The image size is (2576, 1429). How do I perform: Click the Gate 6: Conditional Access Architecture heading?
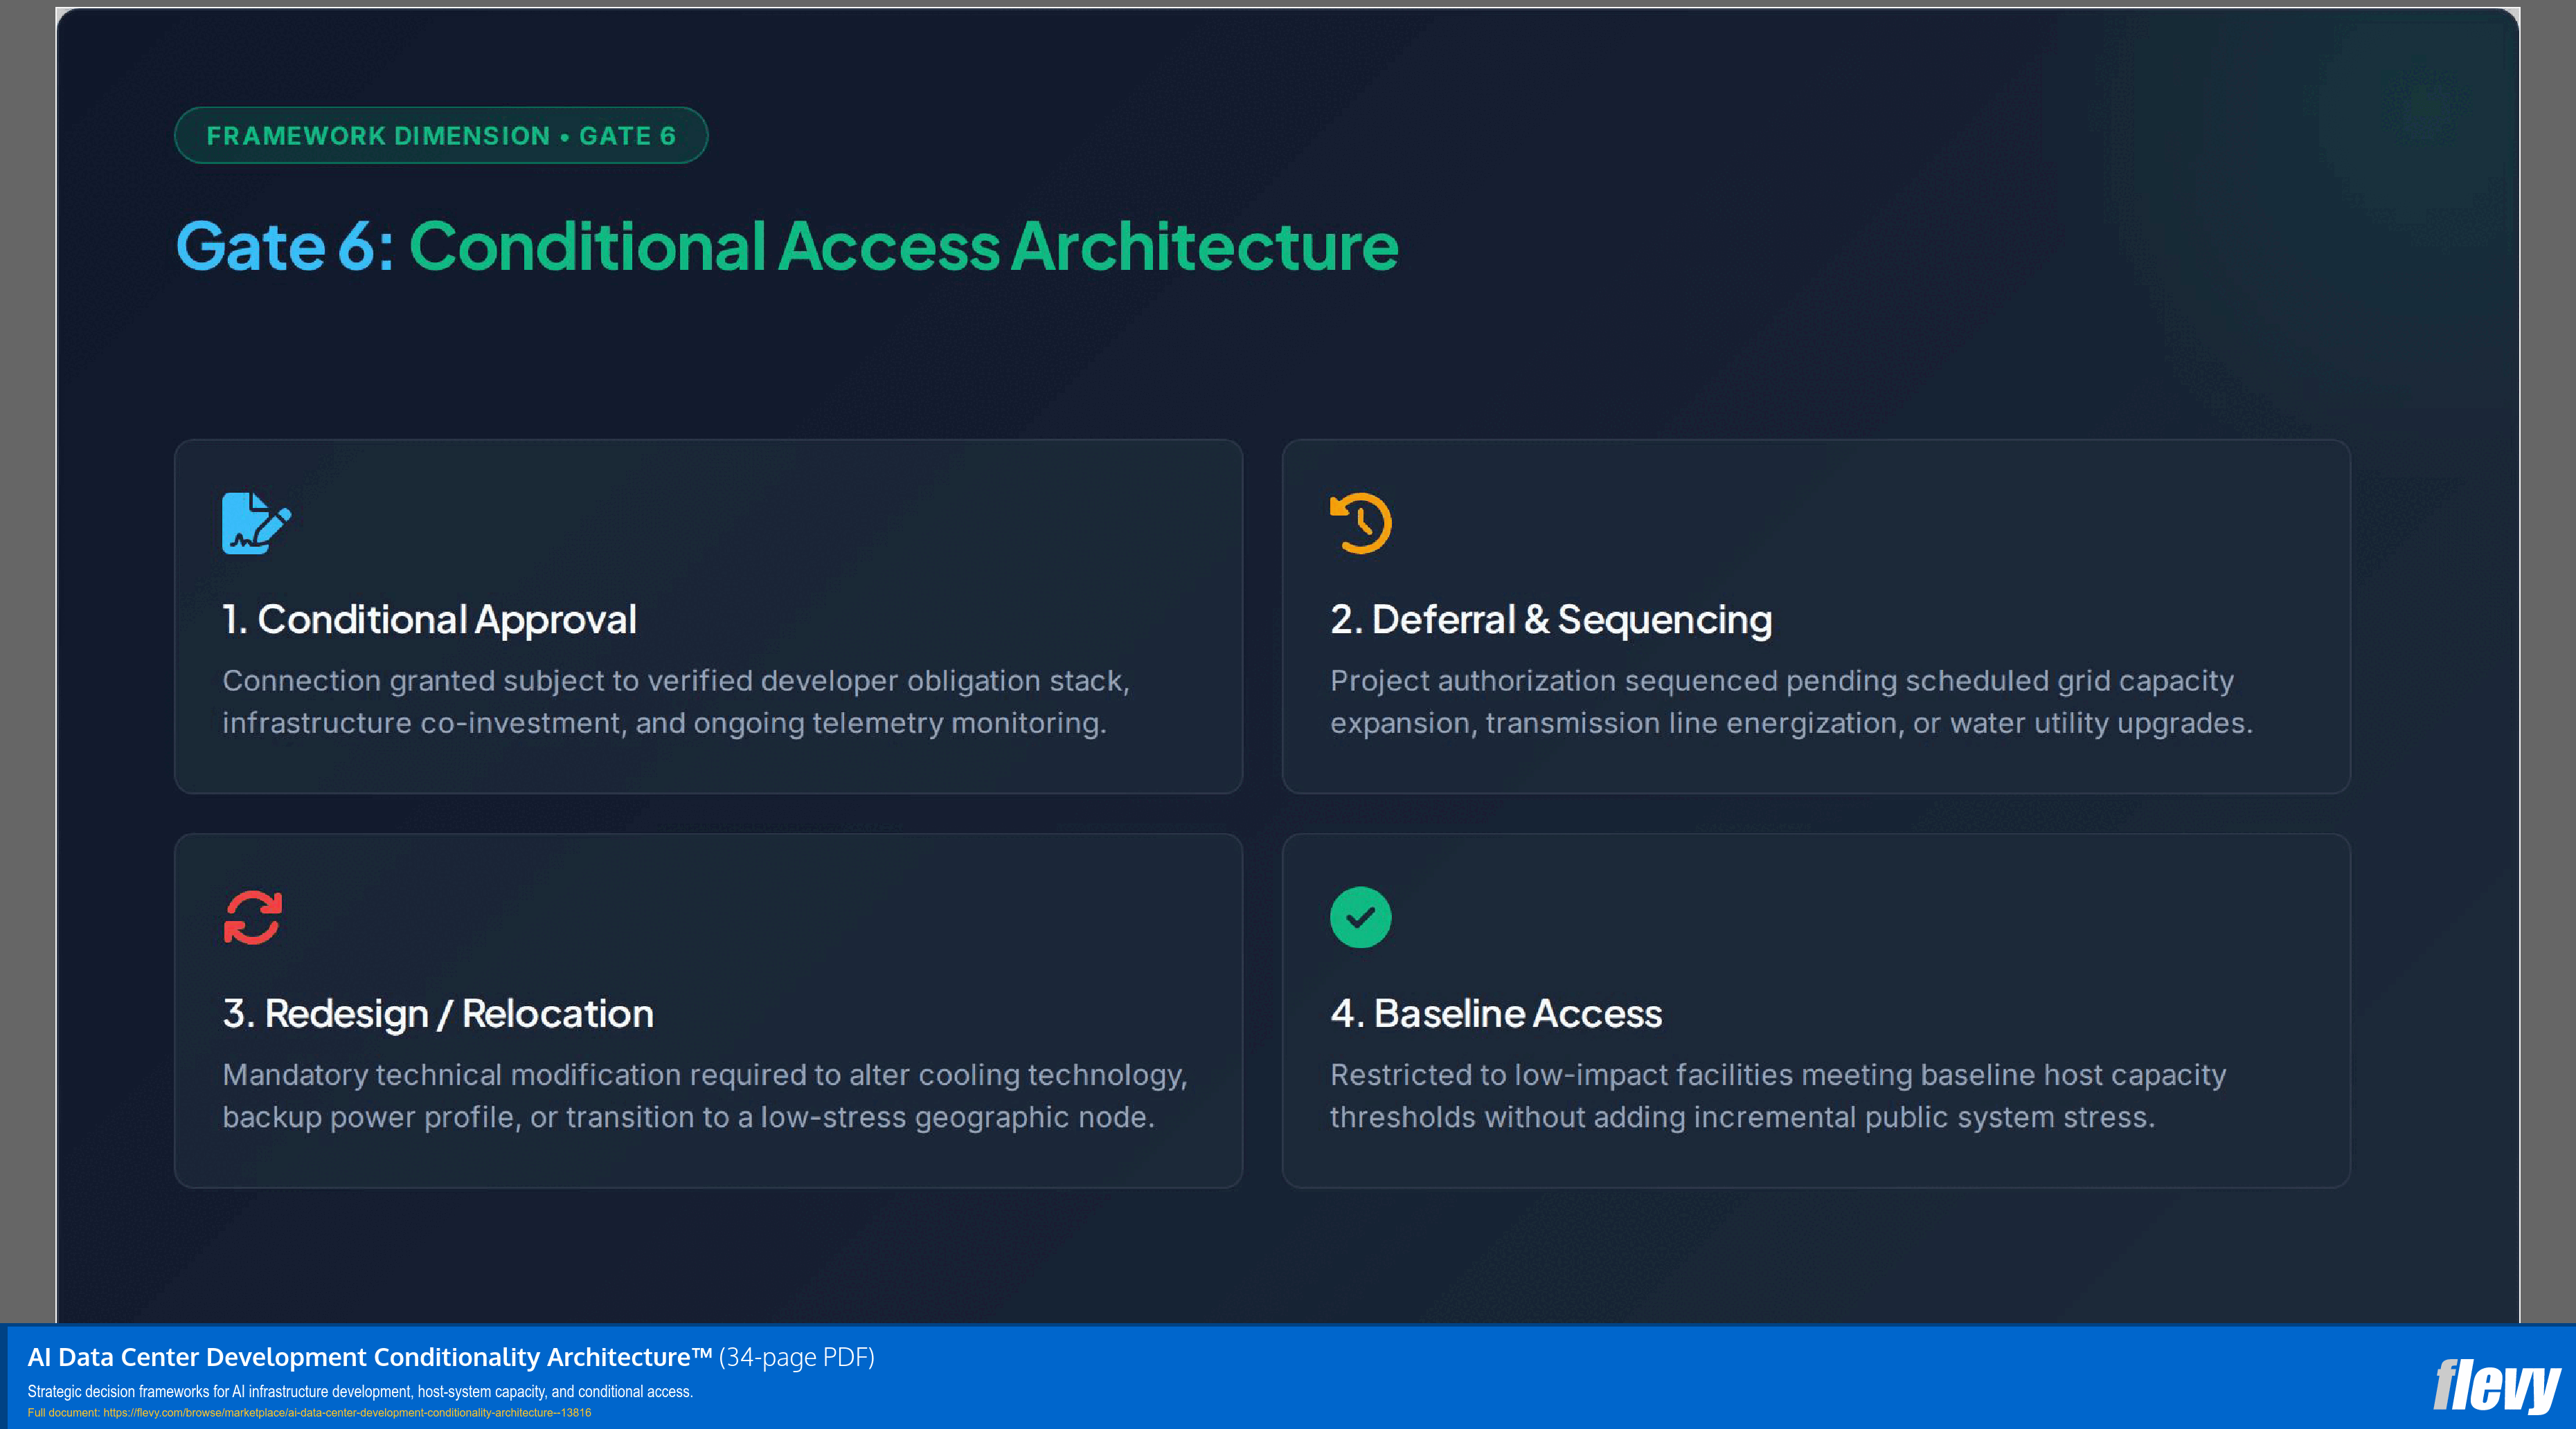(787, 247)
